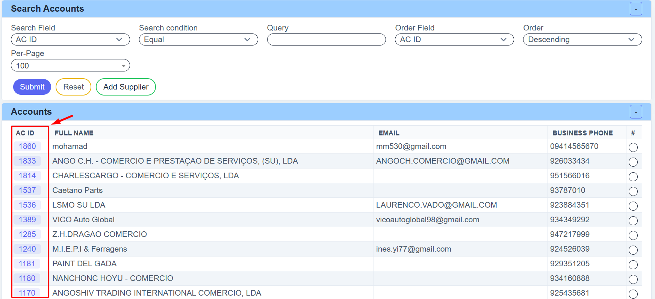
Task: Open the Search condition dropdown
Action: [198, 39]
